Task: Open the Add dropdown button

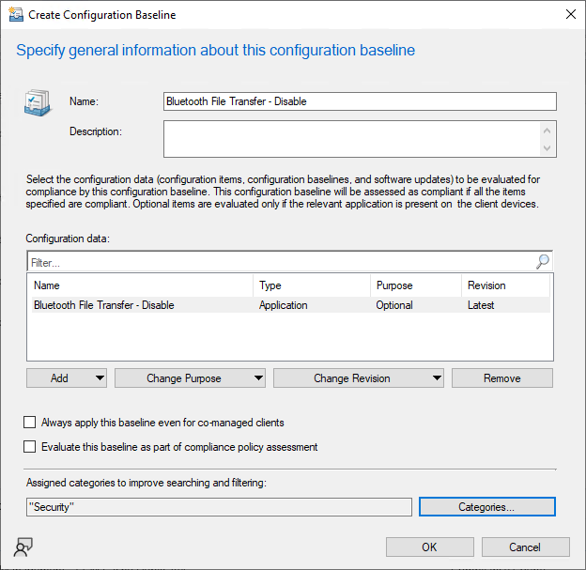Action: tap(67, 378)
